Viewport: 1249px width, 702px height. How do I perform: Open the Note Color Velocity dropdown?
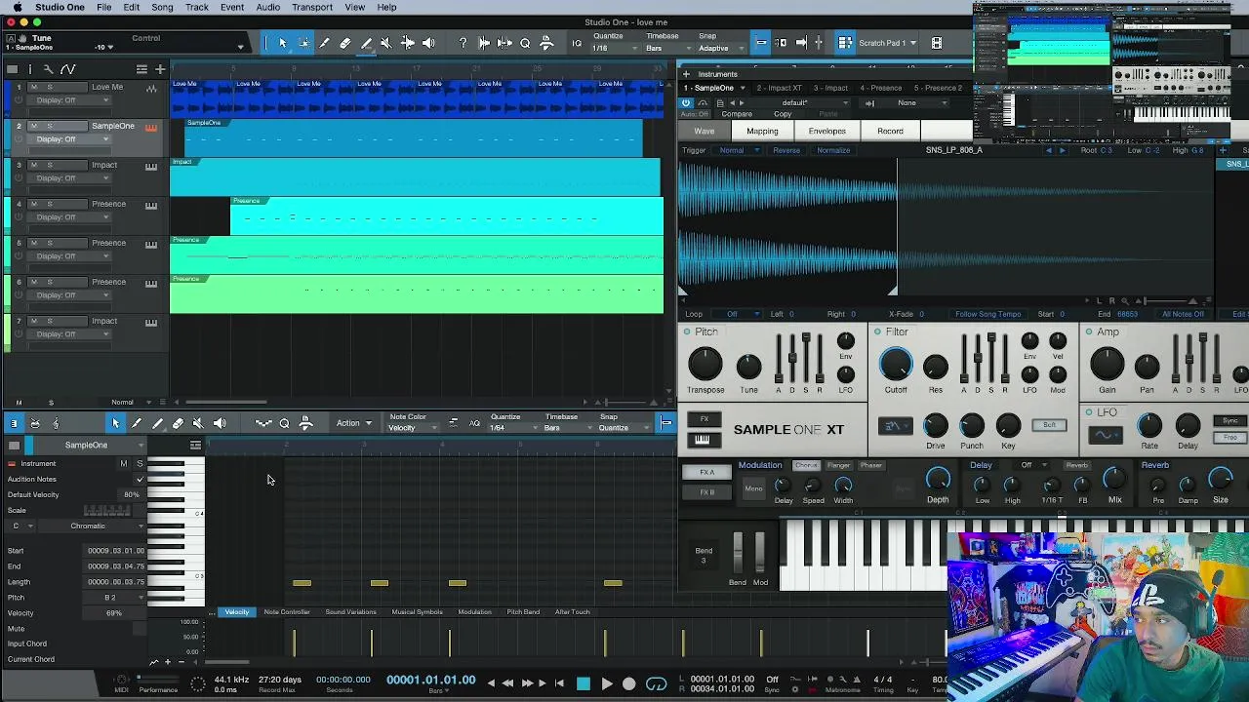click(413, 428)
